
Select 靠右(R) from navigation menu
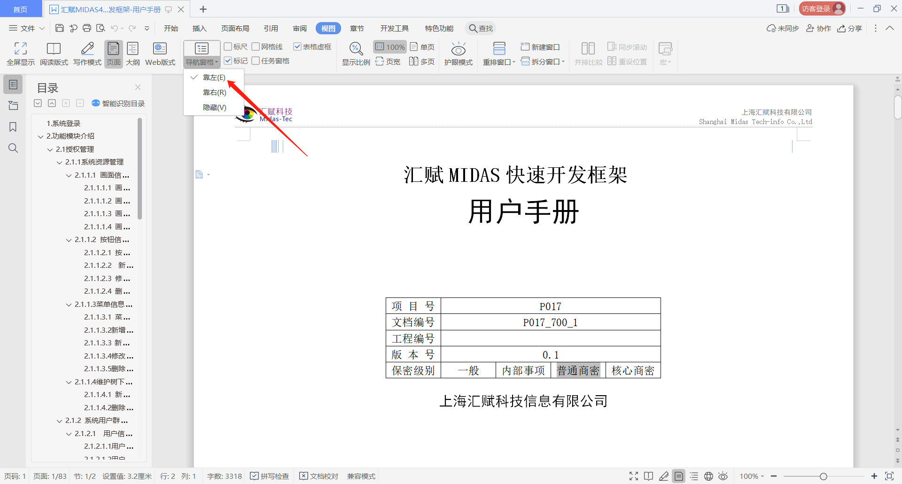pyautogui.click(x=214, y=93)
